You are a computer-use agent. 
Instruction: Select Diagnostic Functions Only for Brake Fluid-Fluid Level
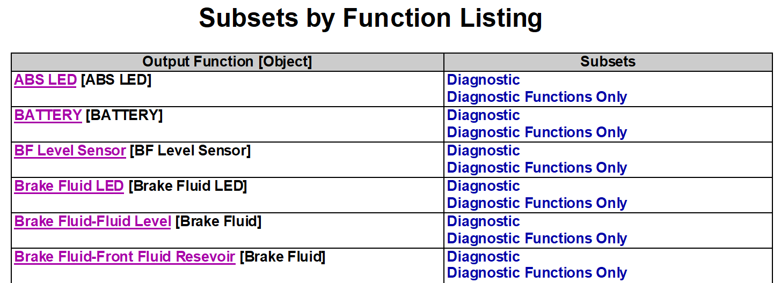point(537,239)
